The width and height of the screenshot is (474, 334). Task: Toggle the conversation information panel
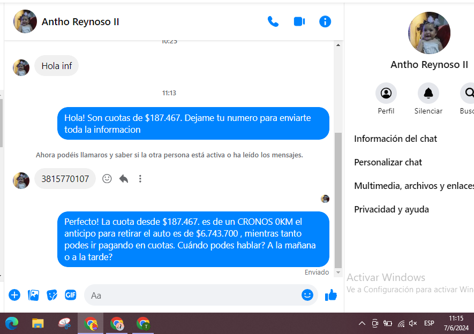[x=325, y=21]
